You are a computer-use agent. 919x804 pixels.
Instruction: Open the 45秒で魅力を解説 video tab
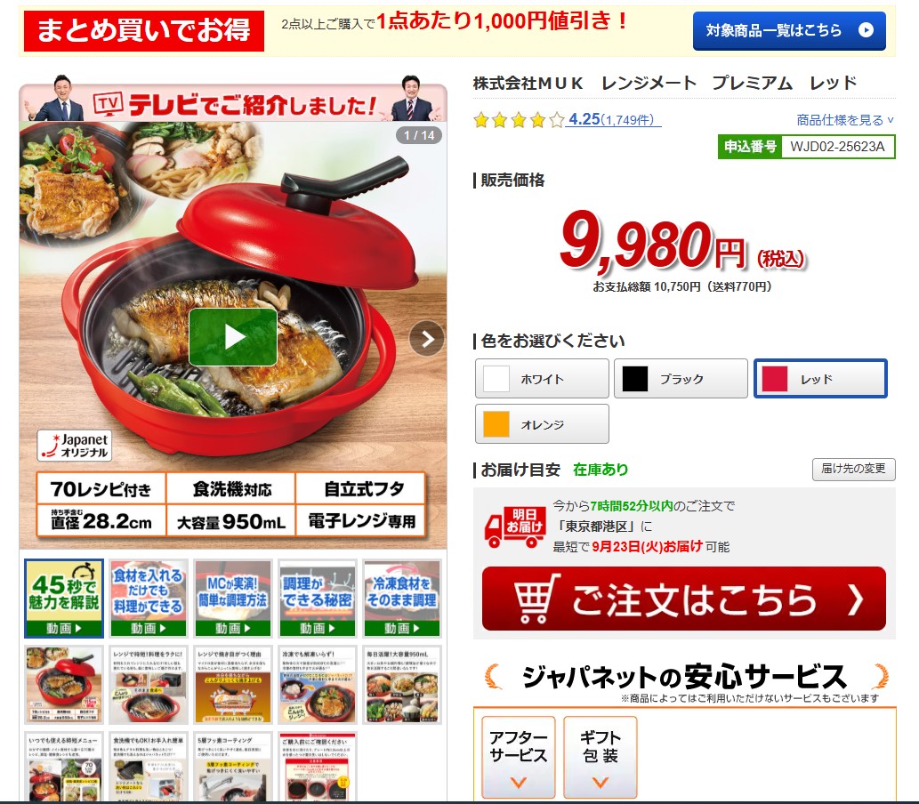click(x=64, y=599)
